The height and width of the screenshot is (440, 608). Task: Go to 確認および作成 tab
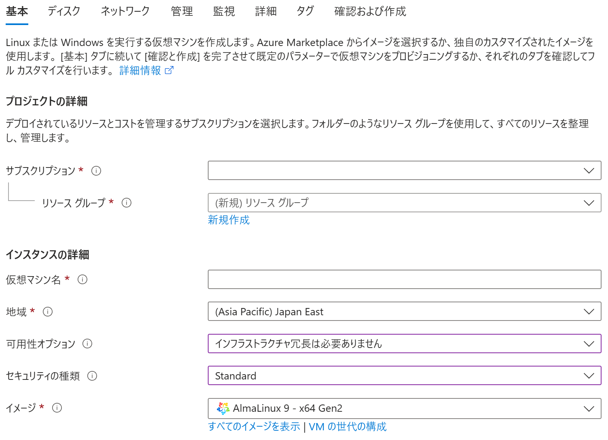tap(370, 11)
